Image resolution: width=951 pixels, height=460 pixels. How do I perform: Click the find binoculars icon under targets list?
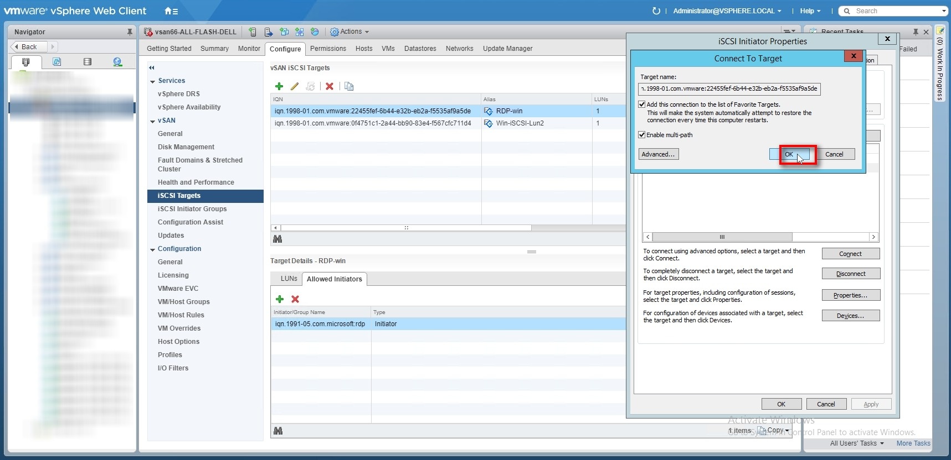[x=278, y=239]
